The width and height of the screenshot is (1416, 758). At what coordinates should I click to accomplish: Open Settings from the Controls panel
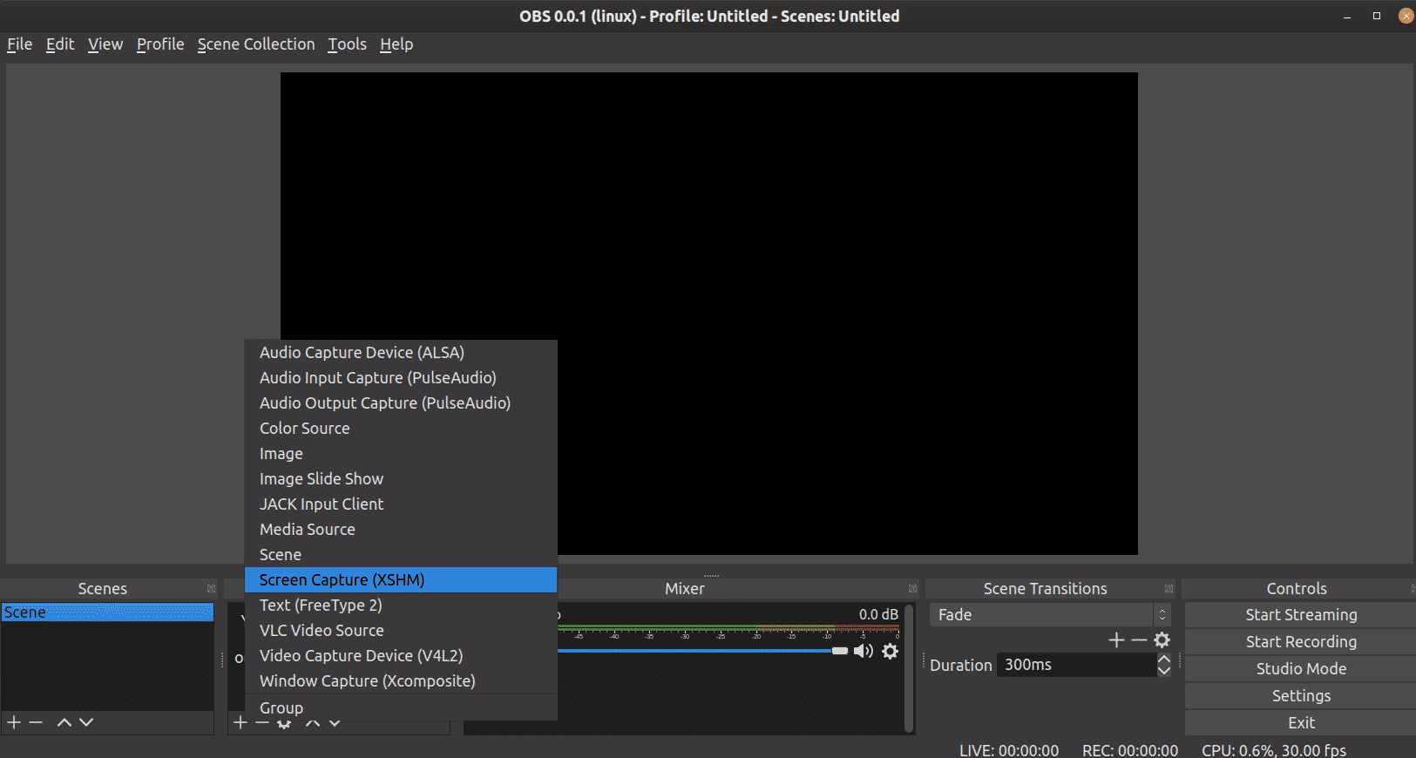(x=1301, y=695)
